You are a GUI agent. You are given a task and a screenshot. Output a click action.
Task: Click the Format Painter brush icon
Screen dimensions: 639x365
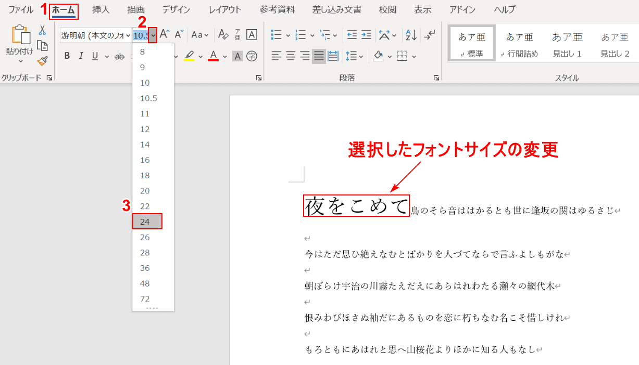43,61
